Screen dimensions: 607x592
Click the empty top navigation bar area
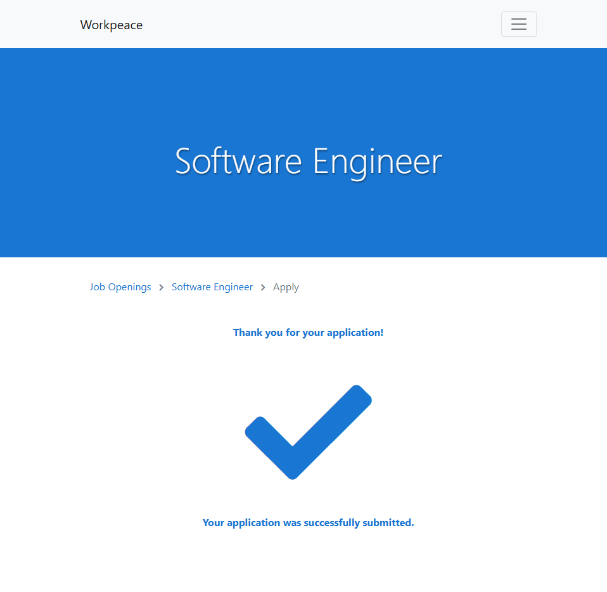point(317,24)
